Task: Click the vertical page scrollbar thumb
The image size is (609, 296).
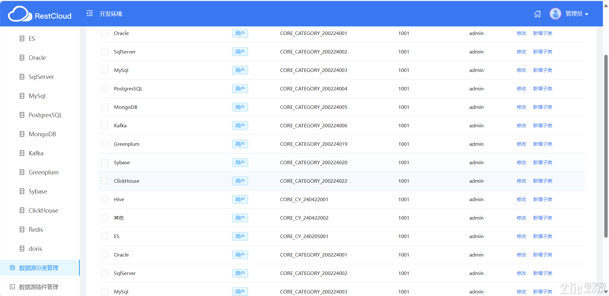Action: [606, 146]
